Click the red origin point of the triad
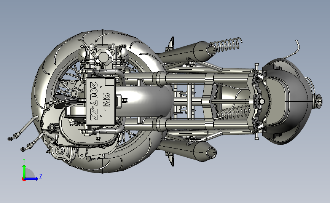This screenshot has height=203, width=330. click(24, 179)
